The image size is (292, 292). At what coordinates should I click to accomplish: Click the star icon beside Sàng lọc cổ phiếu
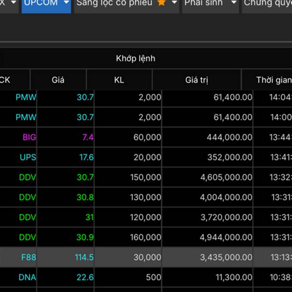pyautogui.click(x=162, y=3)
